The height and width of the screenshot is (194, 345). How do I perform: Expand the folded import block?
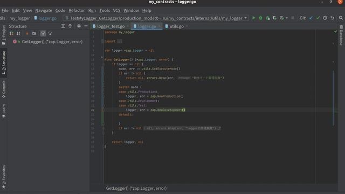coord(120,41)
